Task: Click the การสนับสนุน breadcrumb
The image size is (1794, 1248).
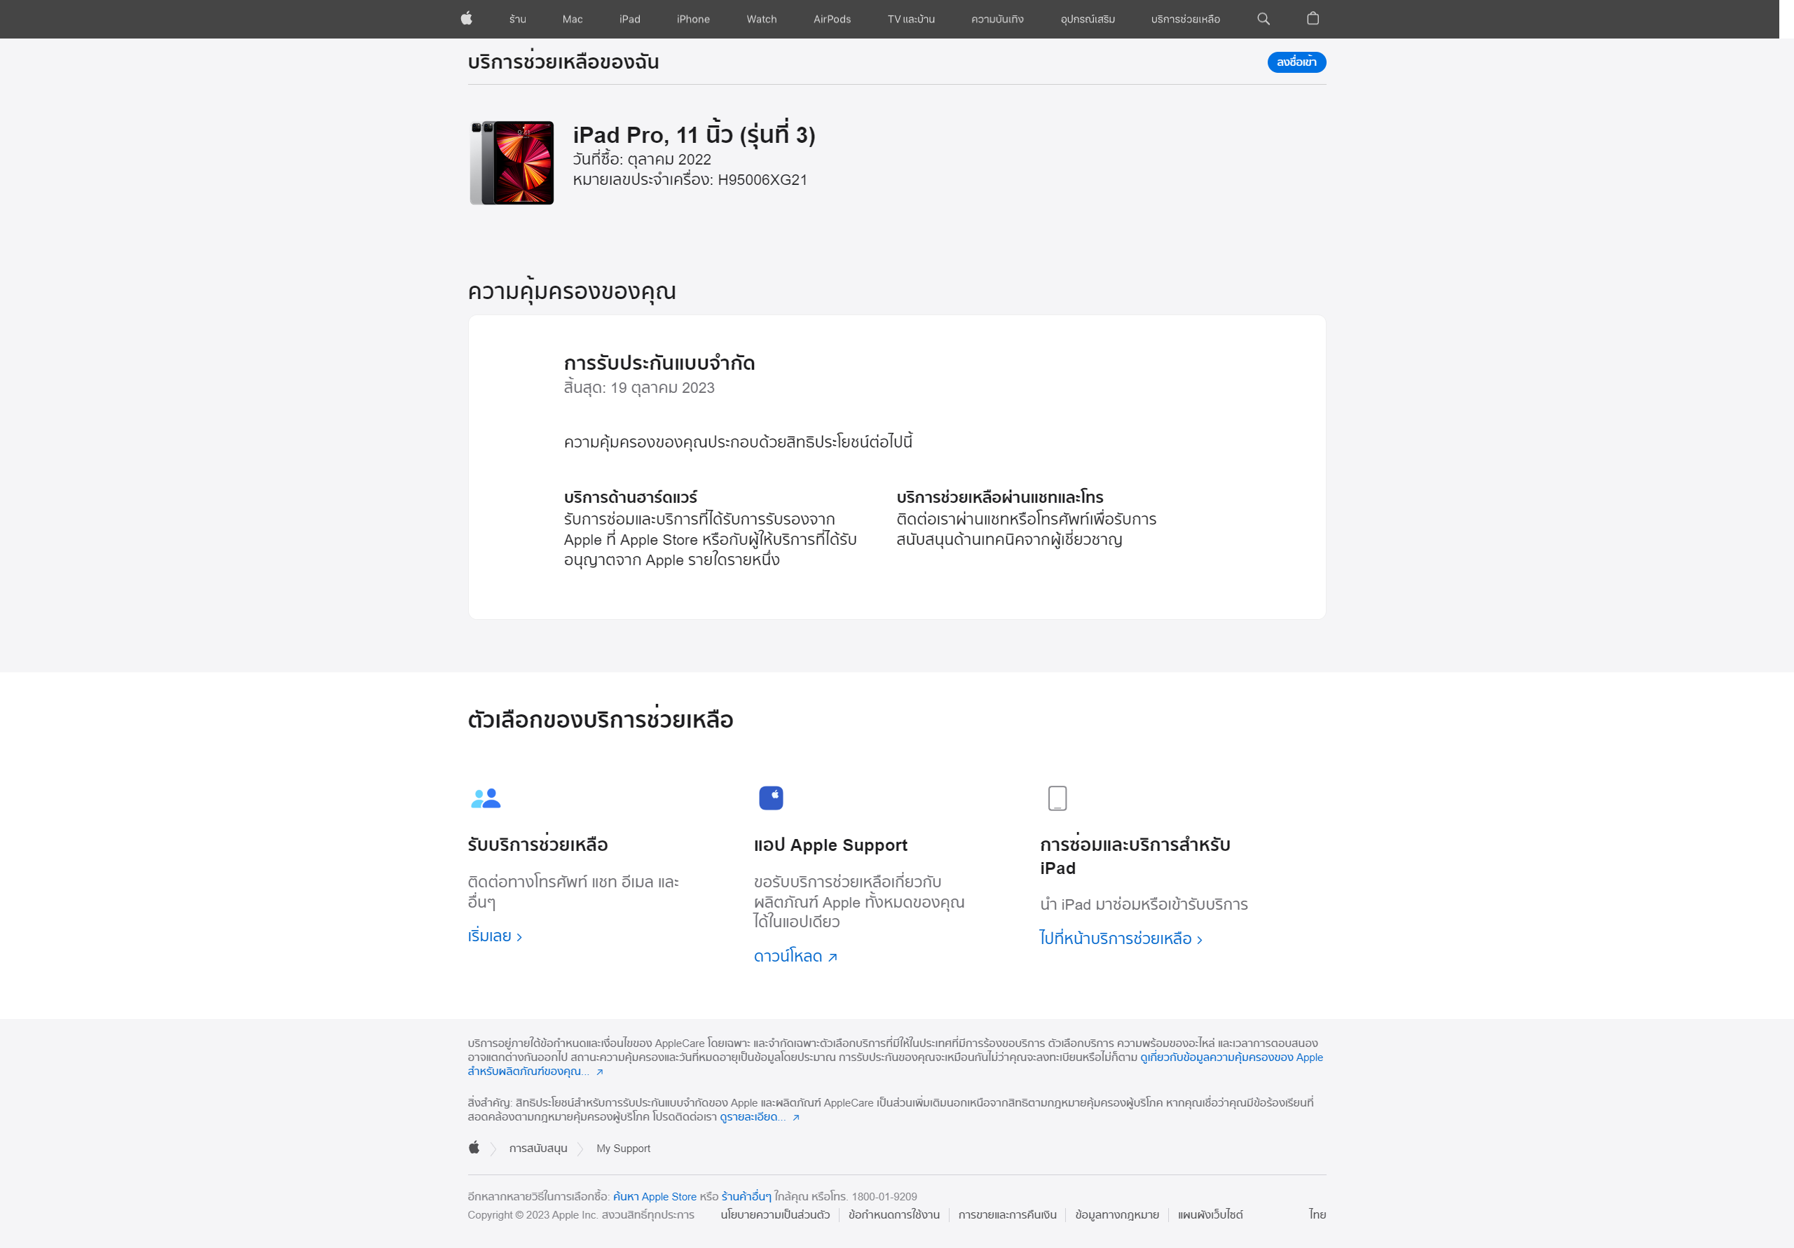Action: [537, 1148]
